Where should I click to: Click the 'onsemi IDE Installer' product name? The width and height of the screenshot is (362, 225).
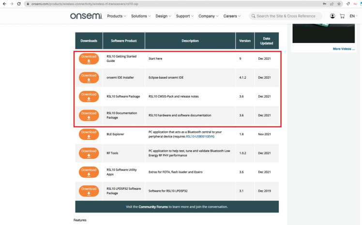click(x=120, y=78)
